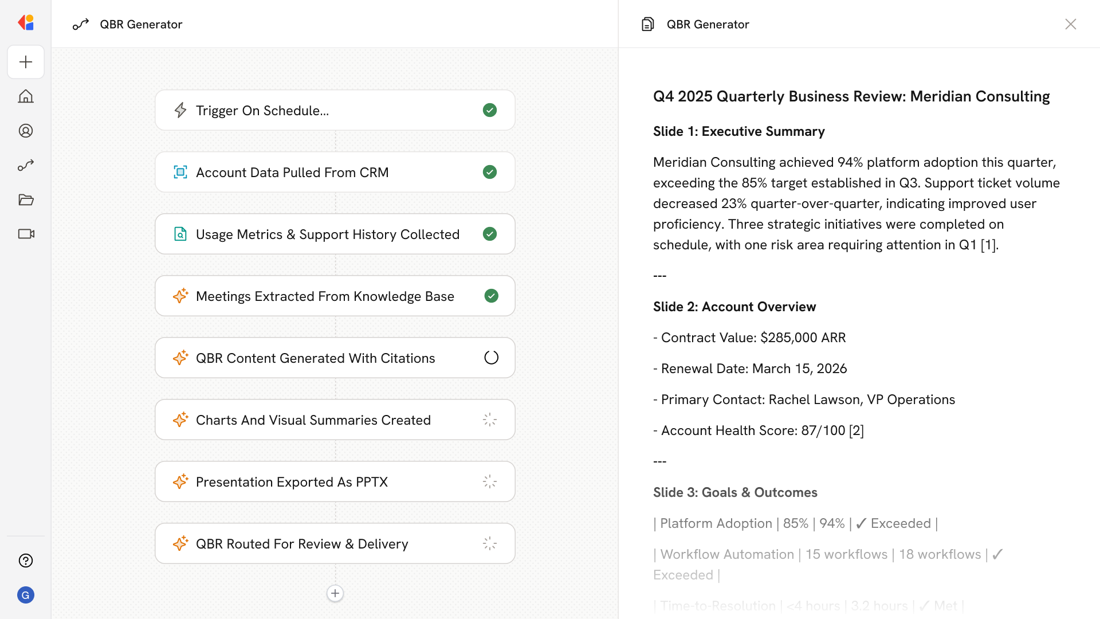Open Help via the question mark icon
The width and height of the screenshot is (1100, 619).
[x=26, y=561]
